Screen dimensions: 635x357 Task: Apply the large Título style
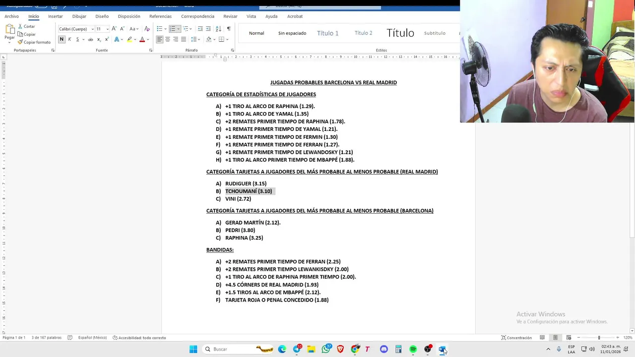[400, 33]
